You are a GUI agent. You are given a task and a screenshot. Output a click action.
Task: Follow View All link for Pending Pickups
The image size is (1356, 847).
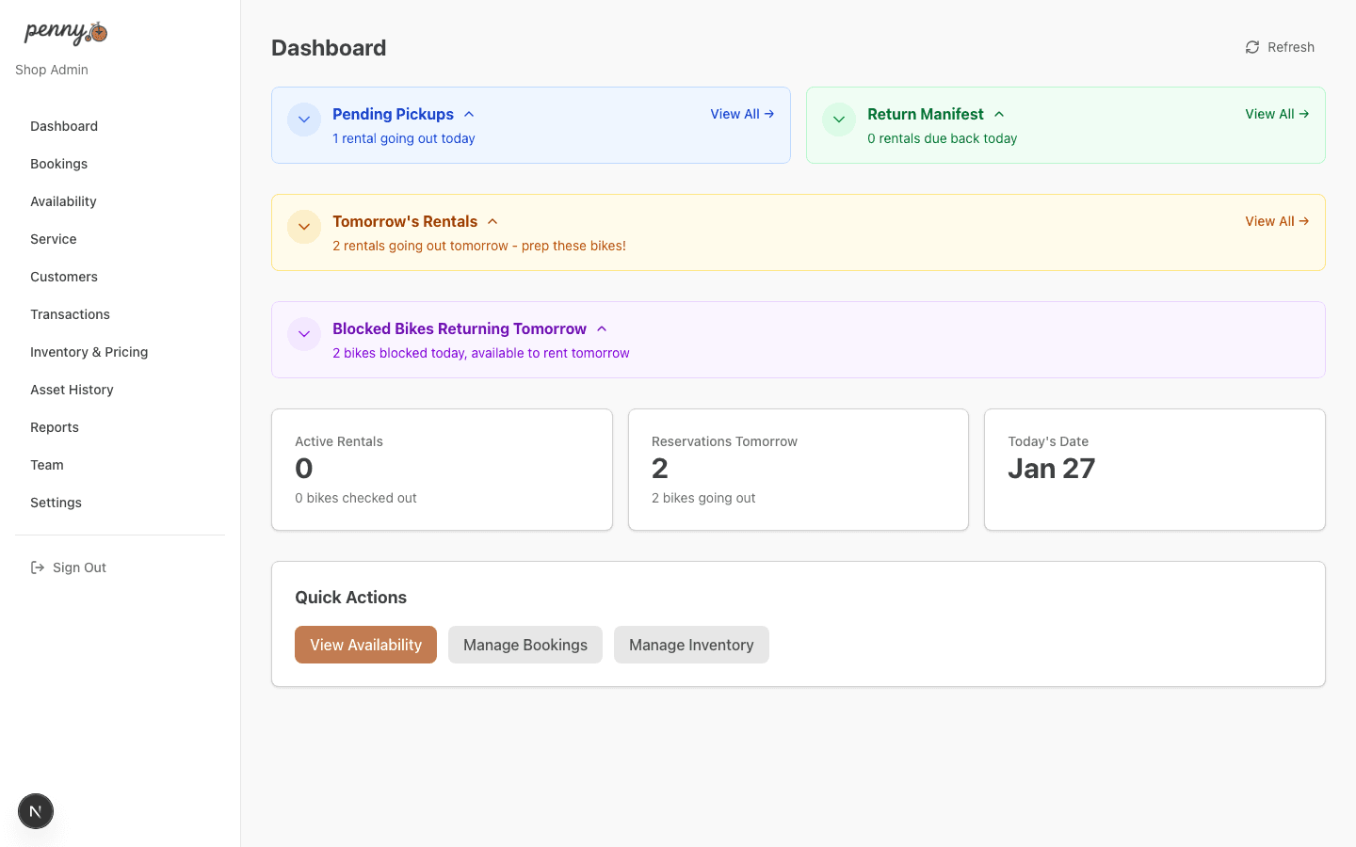click(742, 114)
